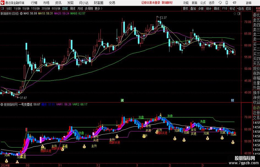Viewport: 260px width, 167px height.
Task: Click the 证券交易未登录 login link
Action: tap(151, 3)
